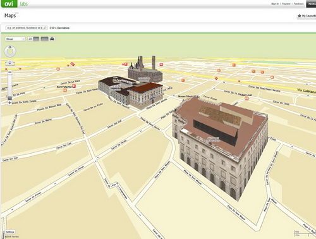
Task: Toggle the landmarks view button beside car icon
Action: pos(44,39)
